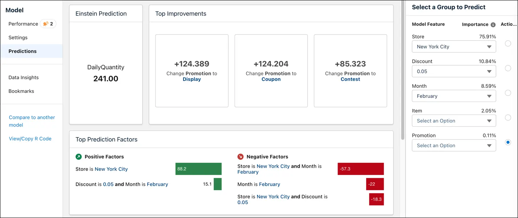Click the selected Promotion radio button

click(508, 142)
